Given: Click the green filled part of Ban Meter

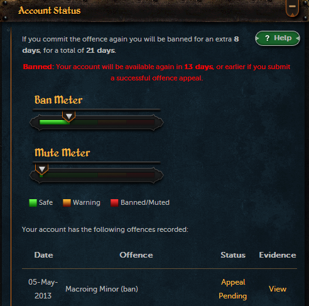Looking at the screenshot, I should (55, 122).
